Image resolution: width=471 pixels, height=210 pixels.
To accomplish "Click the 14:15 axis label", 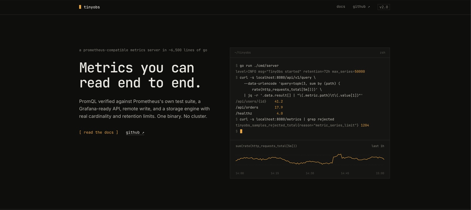I will [275, 173].
